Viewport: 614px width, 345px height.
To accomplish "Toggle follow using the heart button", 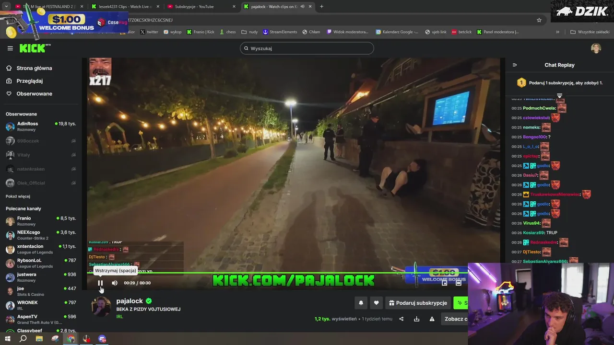I will pyautogui.click(x=376, y=303).
